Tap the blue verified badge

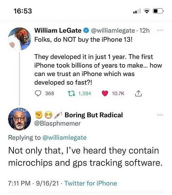point(86,30)
